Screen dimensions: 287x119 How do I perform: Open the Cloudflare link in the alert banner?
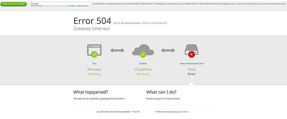pos(71,6)
